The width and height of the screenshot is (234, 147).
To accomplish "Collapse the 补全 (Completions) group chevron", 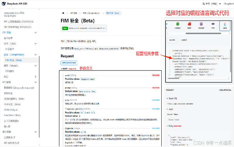I will click(x=35, y=55).
